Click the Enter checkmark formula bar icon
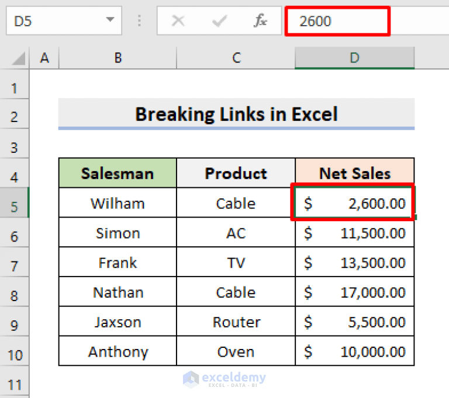The height and width of the screenshot is (398, 449). click(219, 21)
